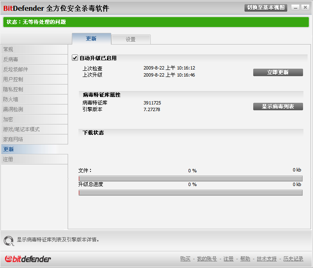Click the 病毒特征库属性 section header
This screenshot has width=313, height=268.
coord(102,94)
